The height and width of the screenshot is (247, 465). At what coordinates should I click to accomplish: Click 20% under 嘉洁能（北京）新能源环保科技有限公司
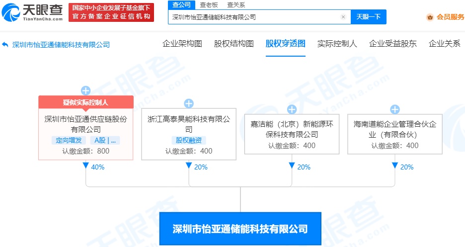304,167
